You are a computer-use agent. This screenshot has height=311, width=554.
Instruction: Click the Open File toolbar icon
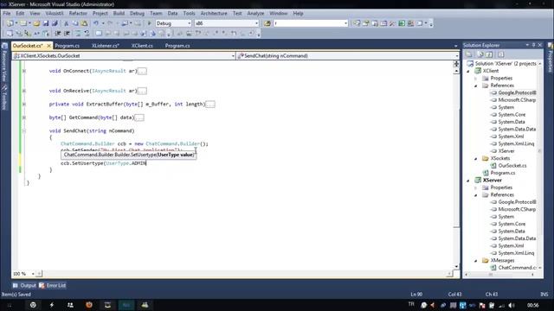(36, 23)
